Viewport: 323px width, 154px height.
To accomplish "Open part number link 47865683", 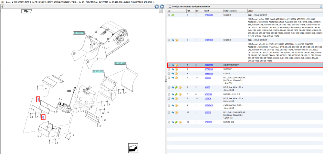I will (x=209, y=15).
